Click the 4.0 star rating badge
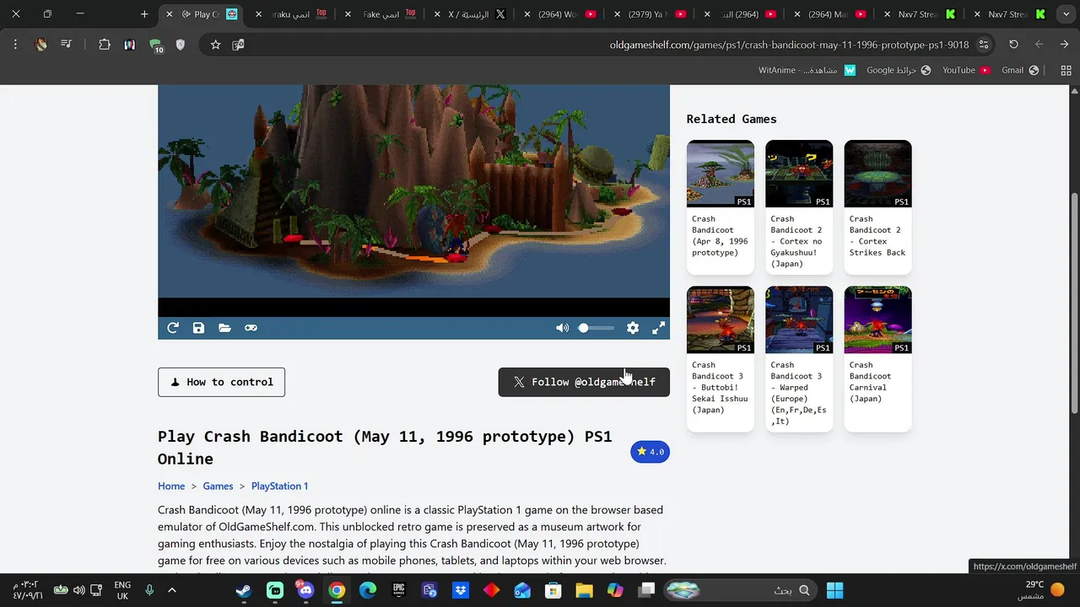Screen dimensions: 1080x607 650,452
